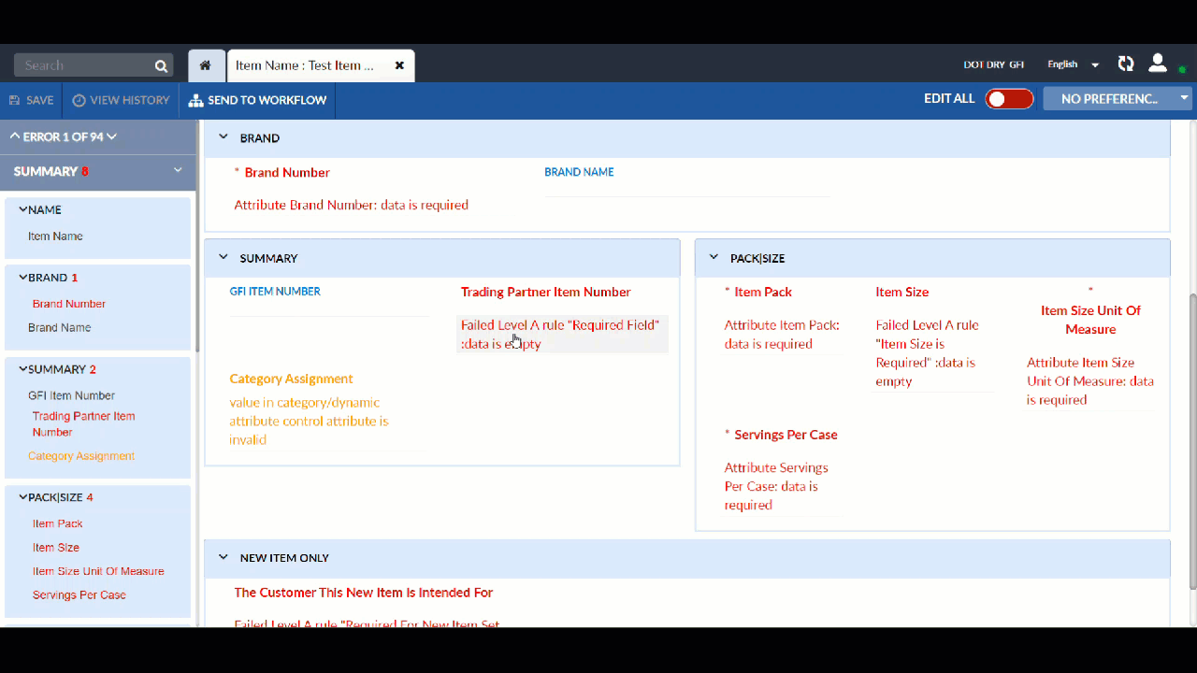Open the Home tab icon
The width and height of the screenshot is (1197, 673).
point(206,65)
